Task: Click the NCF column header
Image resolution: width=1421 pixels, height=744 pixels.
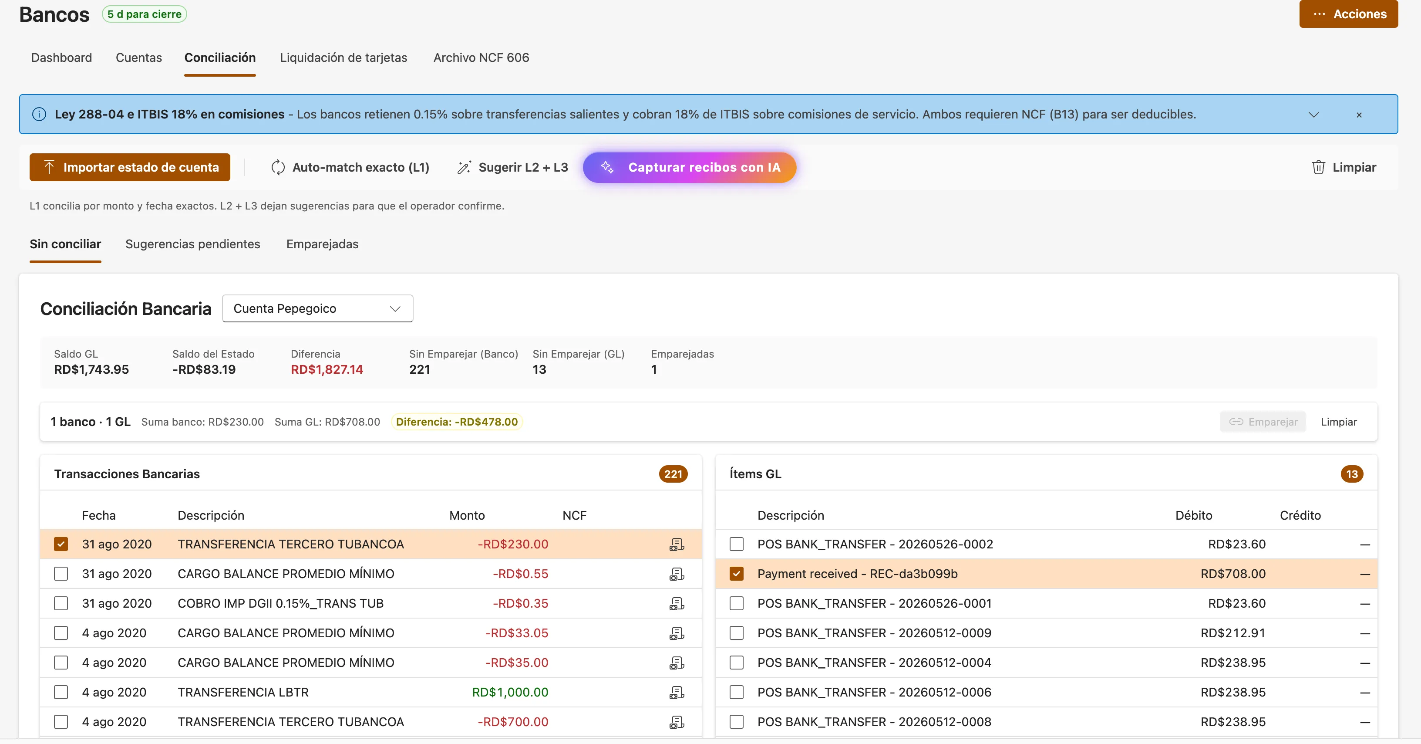Action: tap(575, 515)
